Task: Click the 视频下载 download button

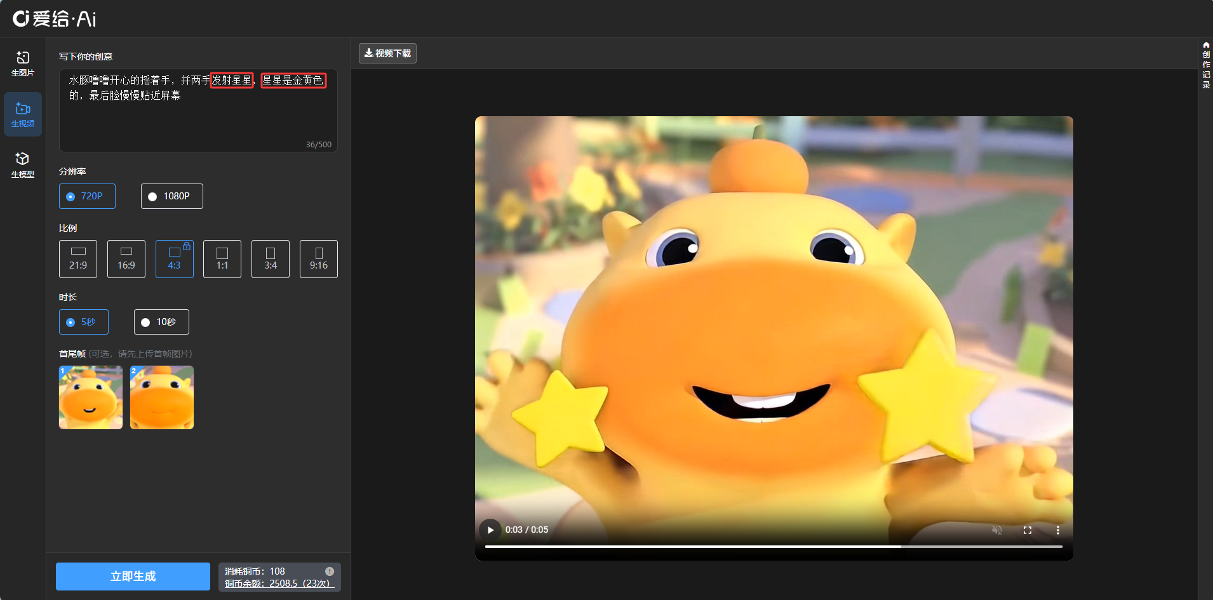Action: (387, 53)
